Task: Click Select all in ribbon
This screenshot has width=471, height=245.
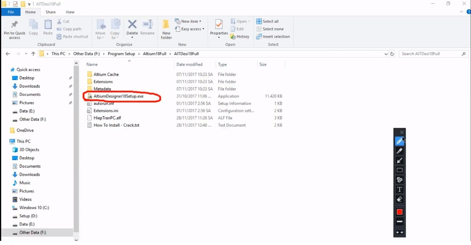Action: click(x=268, y=21)
